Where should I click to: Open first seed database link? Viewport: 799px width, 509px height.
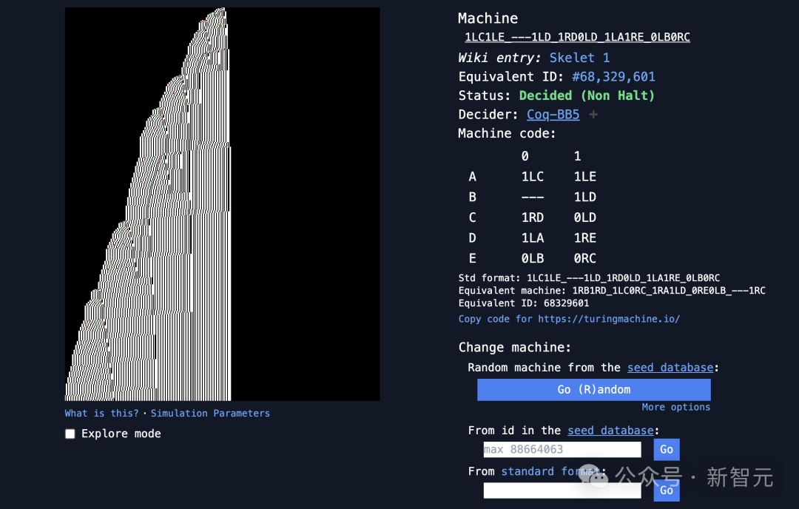tap(670, 368)
